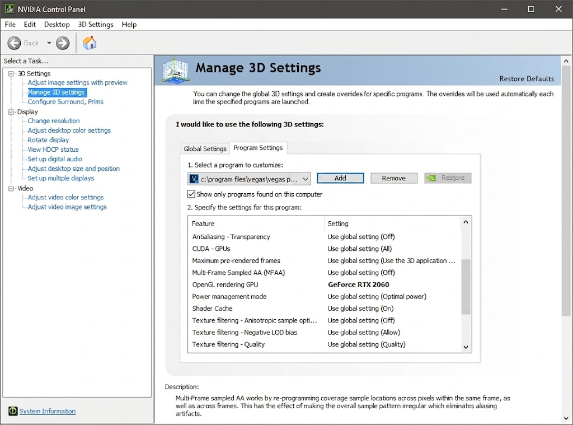Click the System Information icon
Viewport: 573px width, 425px height.
(13, 411)
